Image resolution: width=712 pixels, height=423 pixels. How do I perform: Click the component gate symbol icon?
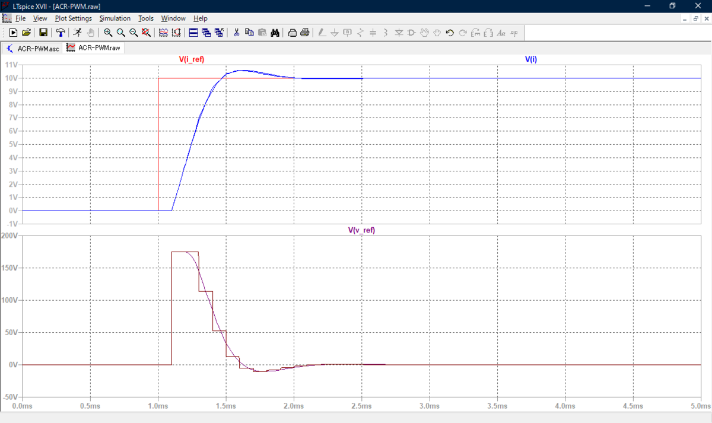tap(411, 33)
